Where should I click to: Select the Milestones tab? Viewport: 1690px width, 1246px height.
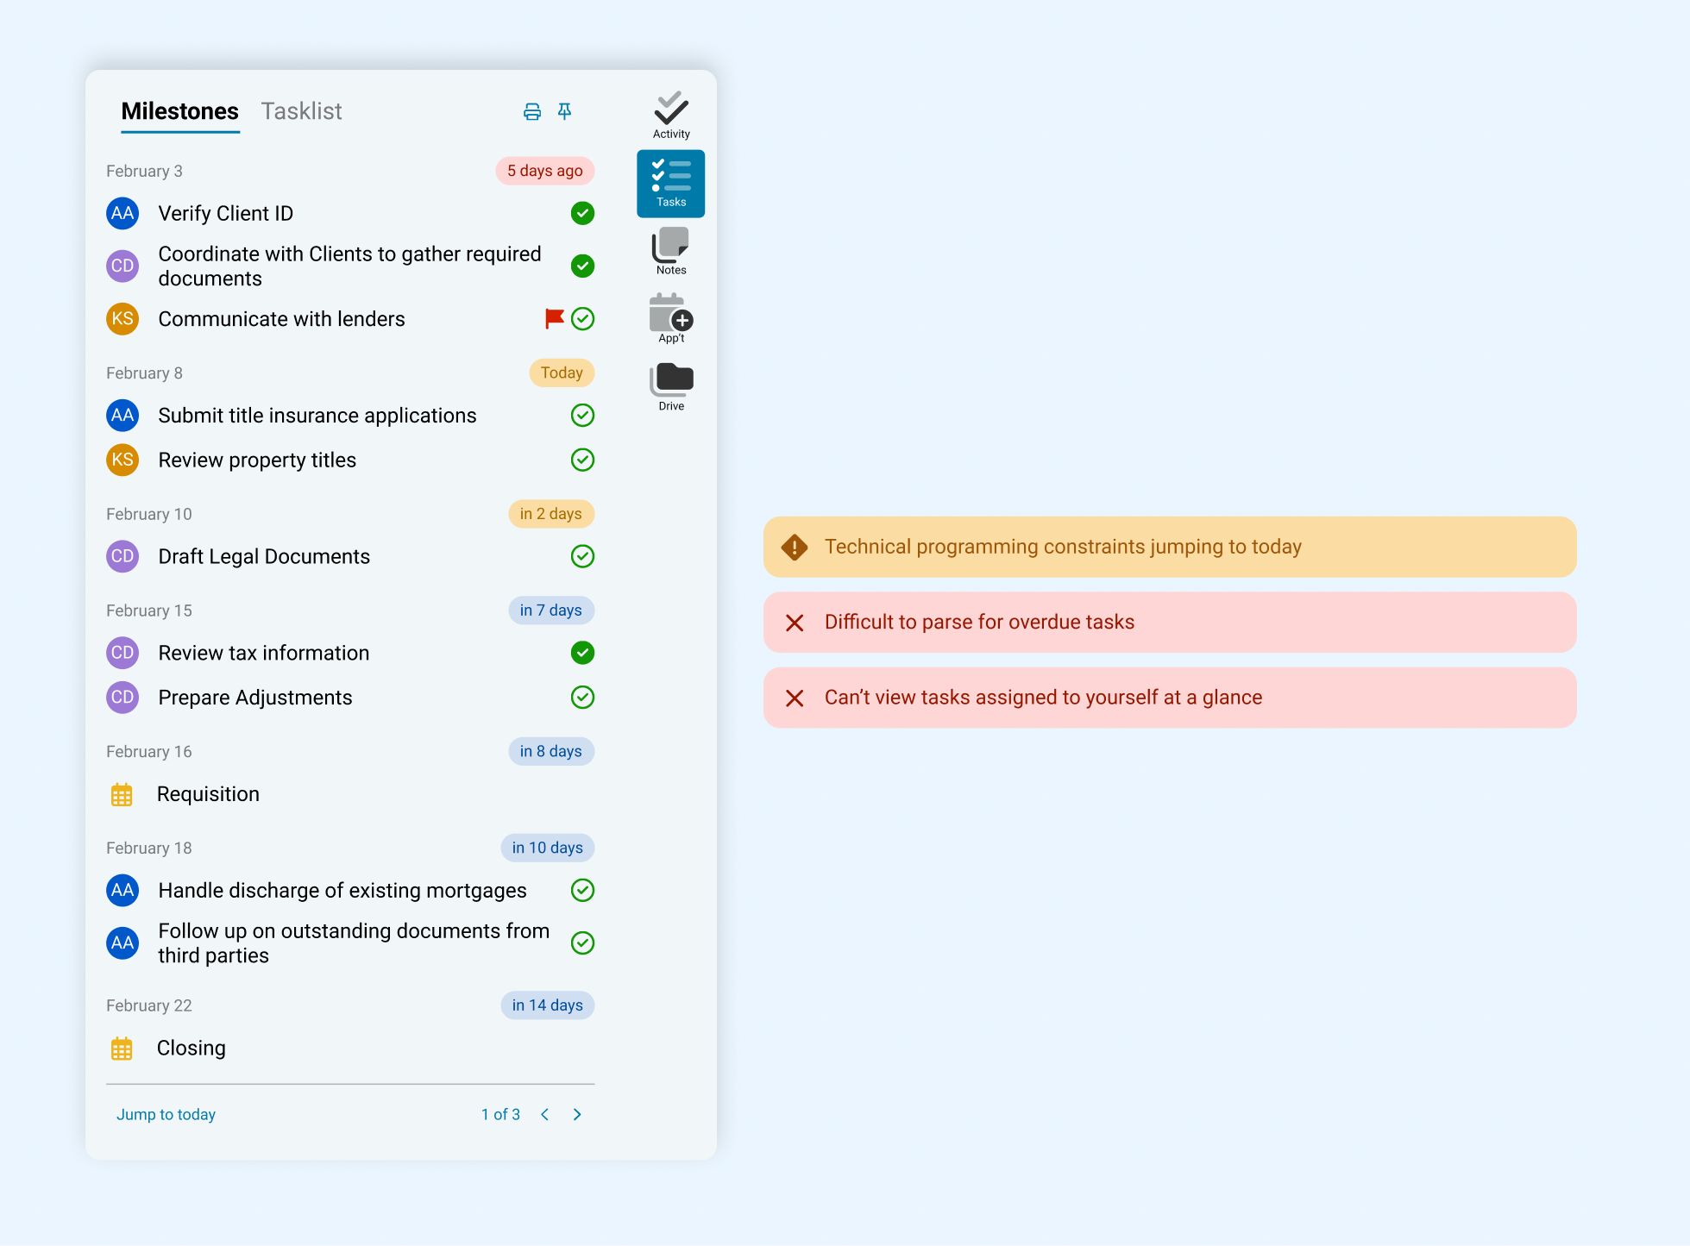(x=179, y=112)
